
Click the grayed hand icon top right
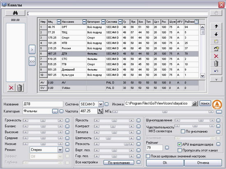[x=216, y=13]
